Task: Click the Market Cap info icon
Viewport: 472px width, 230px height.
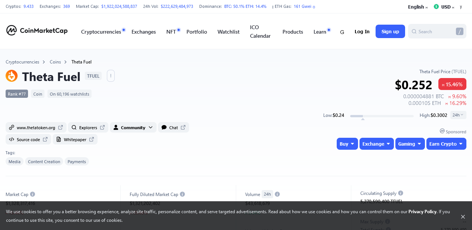Action: pyautogui.click(x=33, y=194)
